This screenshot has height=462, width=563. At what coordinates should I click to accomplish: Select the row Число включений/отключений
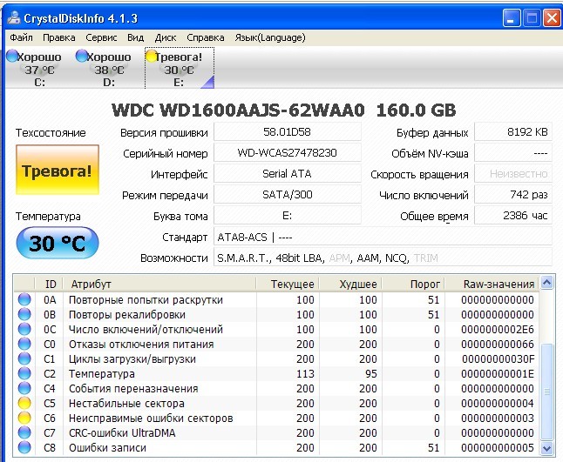coord(276,329)
